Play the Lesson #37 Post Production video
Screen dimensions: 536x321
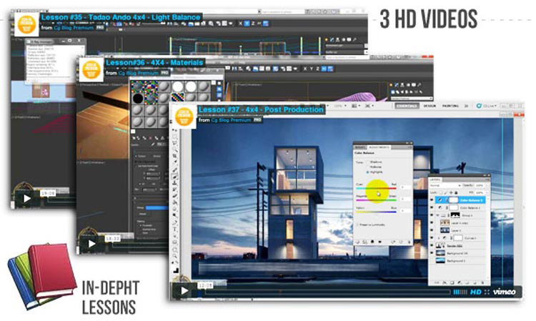pyautogui.click(x=184, y=290)
